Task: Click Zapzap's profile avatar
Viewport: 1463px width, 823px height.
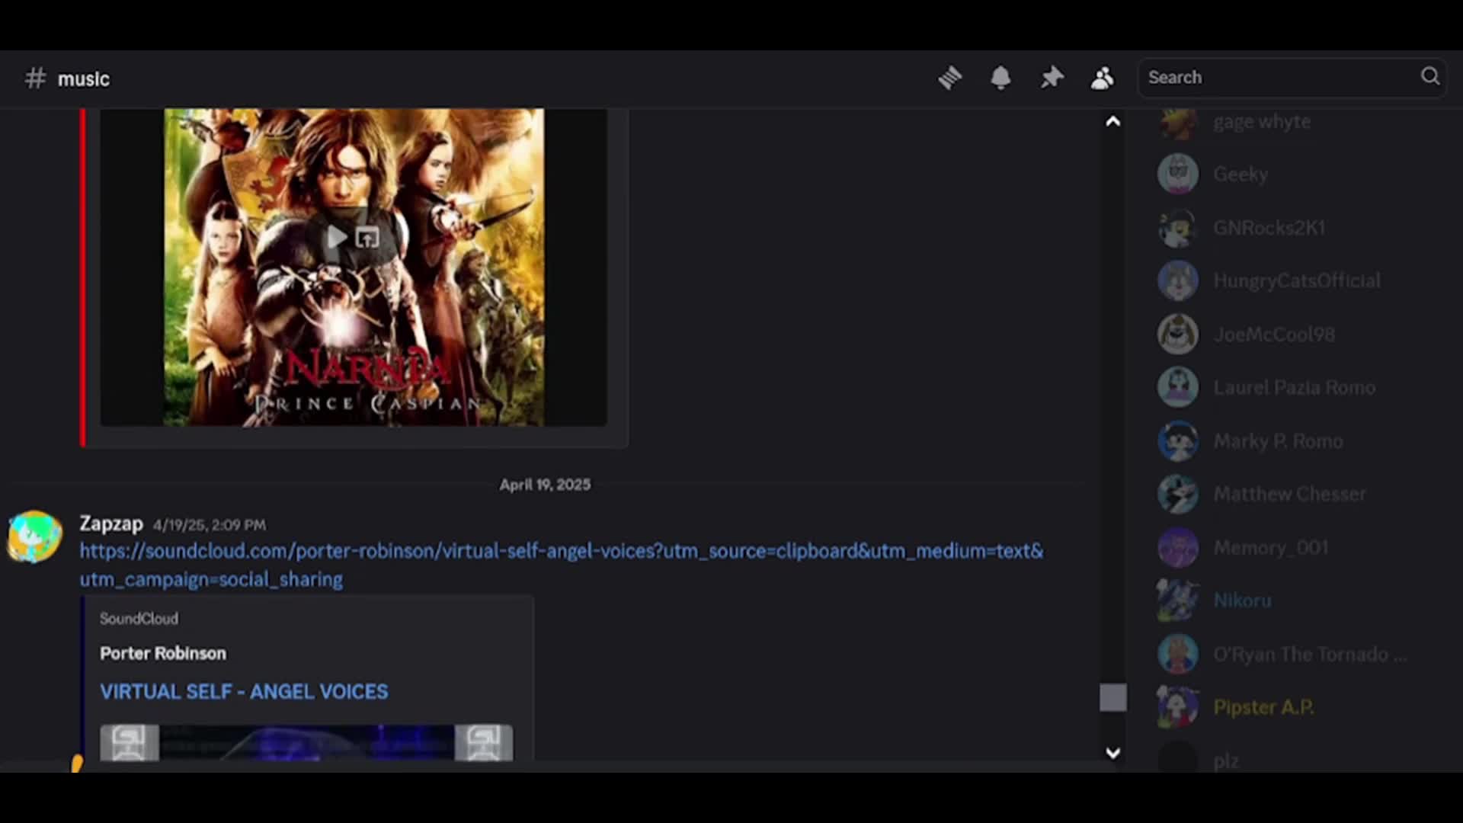Action: [34, 537]
